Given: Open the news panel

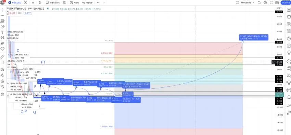Looking at the screenshot, I should tap(289, 24).
